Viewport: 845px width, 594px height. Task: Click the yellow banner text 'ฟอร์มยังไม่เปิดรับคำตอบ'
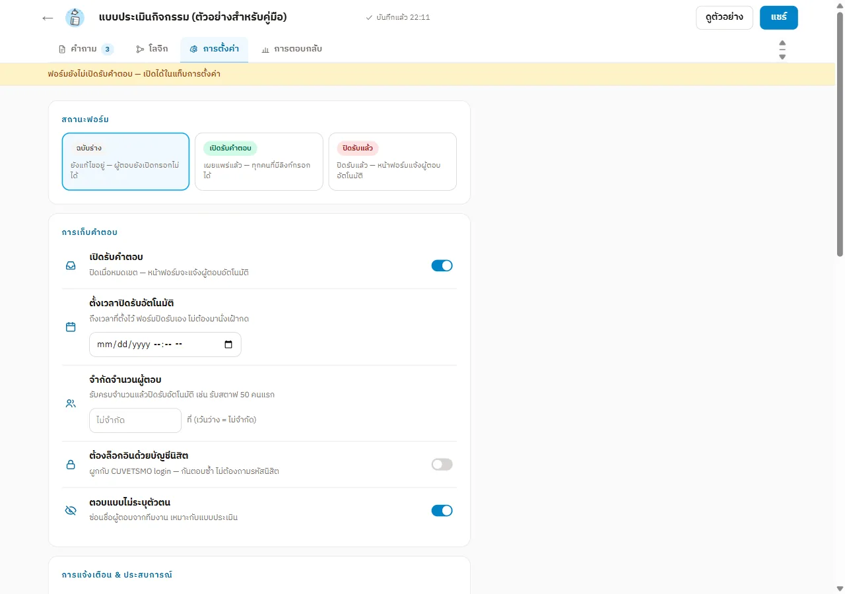(90, 74)
